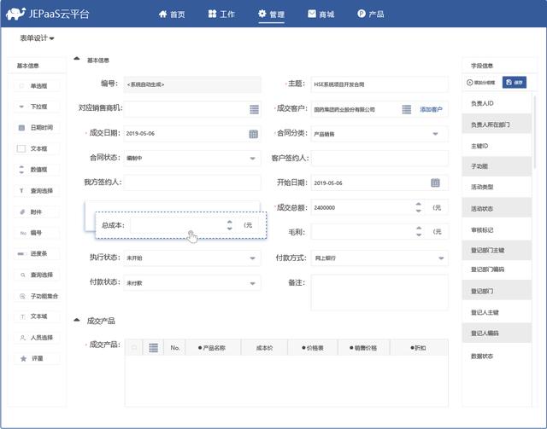Open the 付款方式 dropdown
This screenshot has height=429, width=547.
[x=441, y=258]
